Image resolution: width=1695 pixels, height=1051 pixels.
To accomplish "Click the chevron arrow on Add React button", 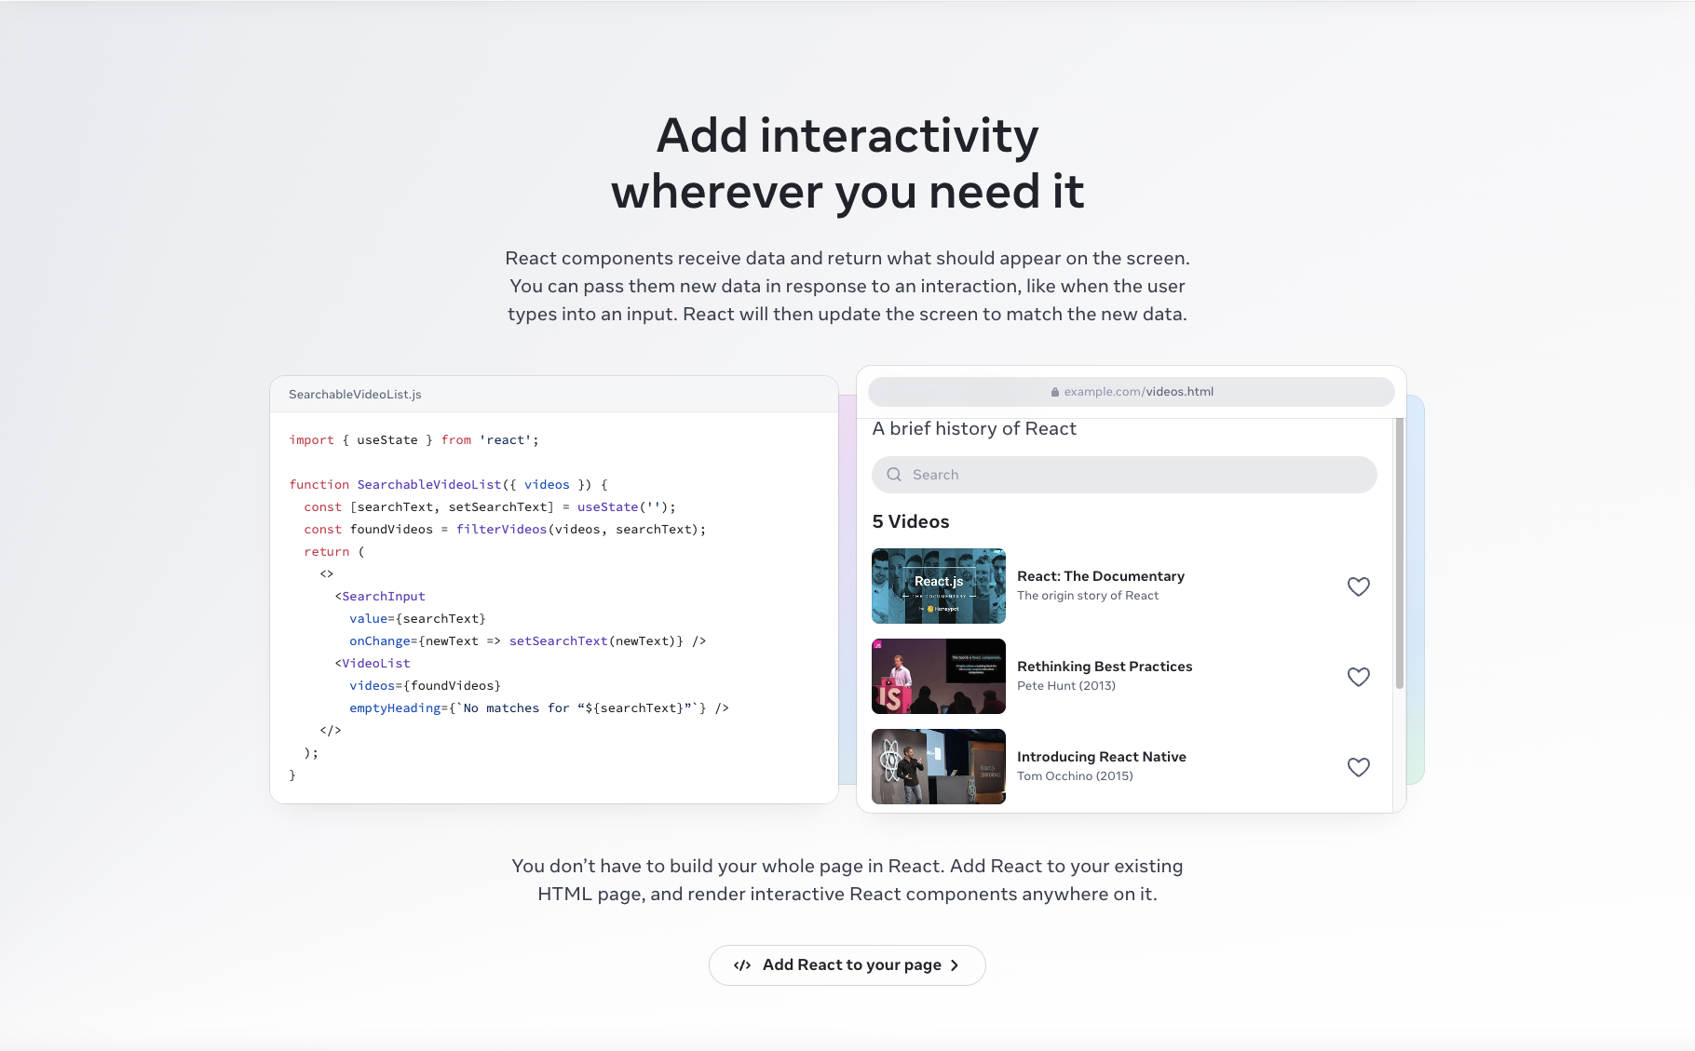I will tap(955, 965).
